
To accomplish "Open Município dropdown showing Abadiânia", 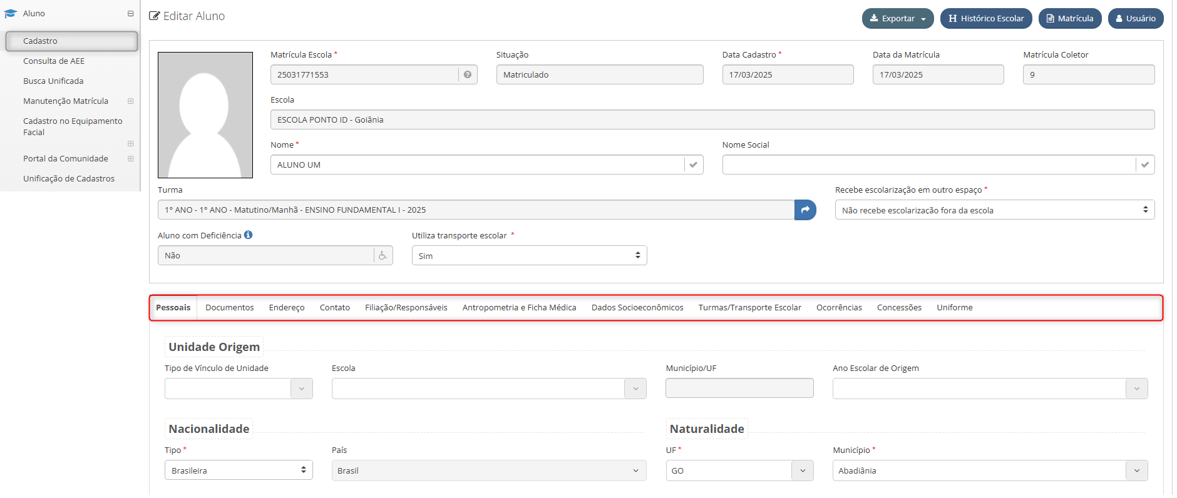I will tap(990, 470).
